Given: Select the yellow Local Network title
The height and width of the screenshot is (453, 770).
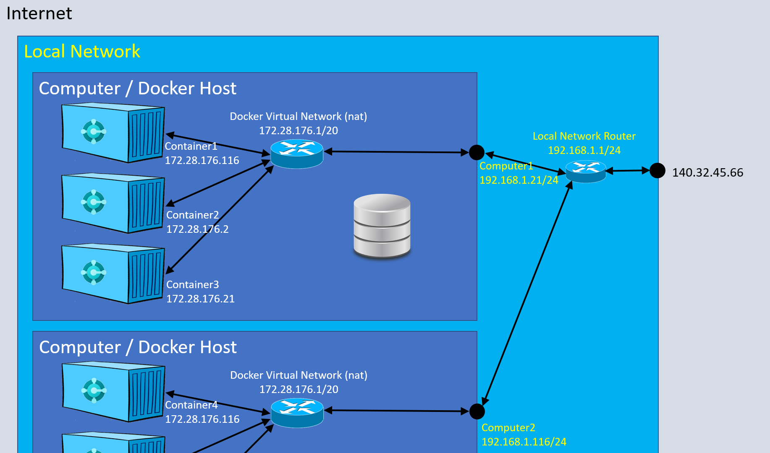Looking at the screenshot, I should coord(82,52).
